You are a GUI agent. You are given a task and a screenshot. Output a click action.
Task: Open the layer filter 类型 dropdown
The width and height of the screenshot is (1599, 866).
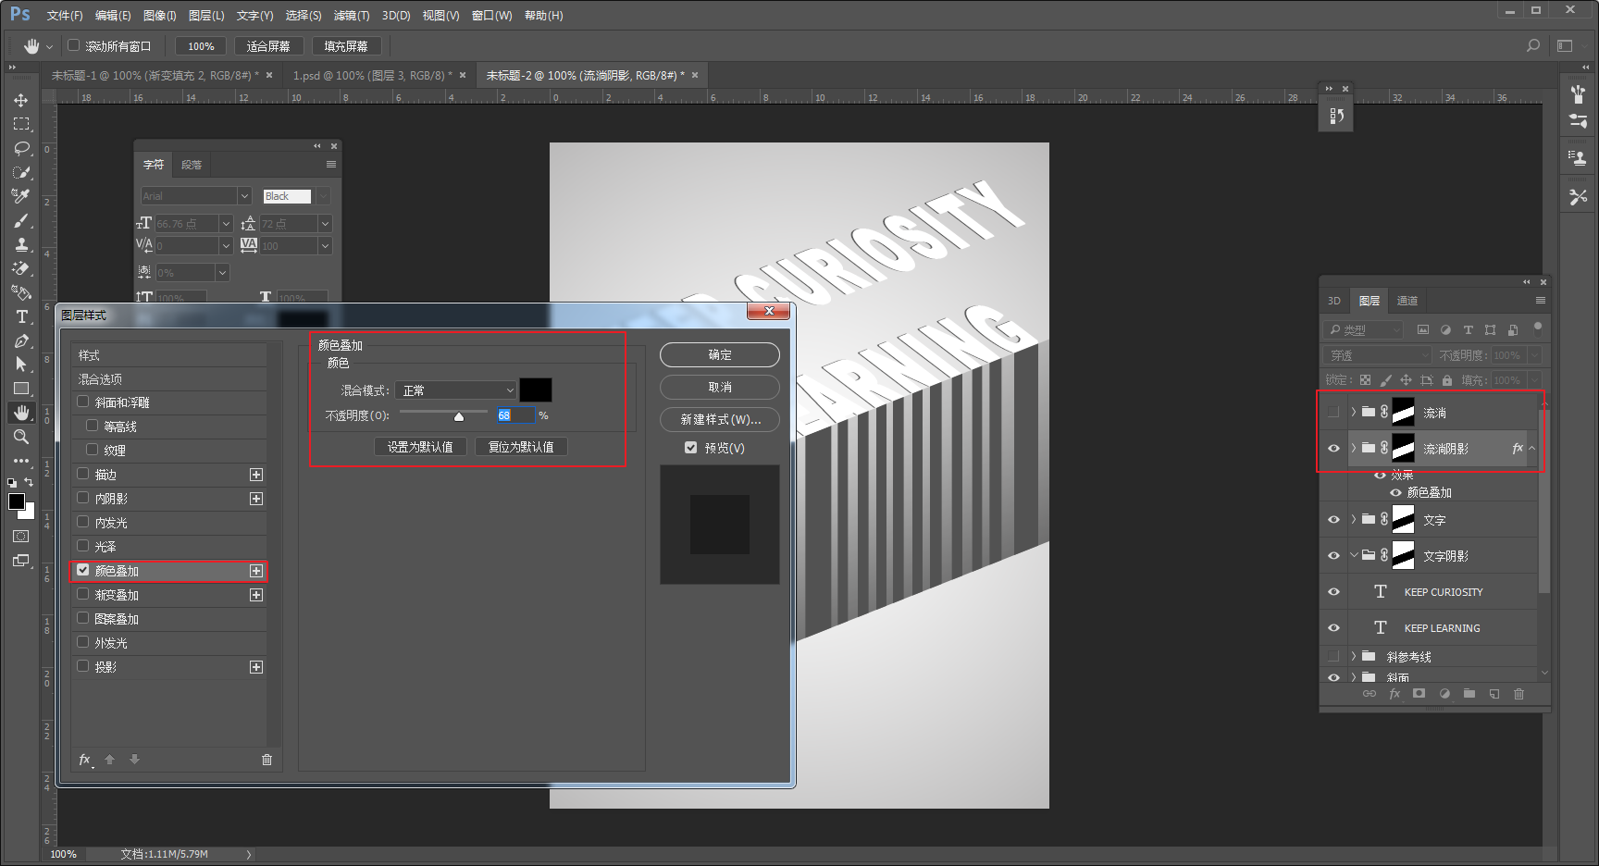click(x=1365, y=330)
